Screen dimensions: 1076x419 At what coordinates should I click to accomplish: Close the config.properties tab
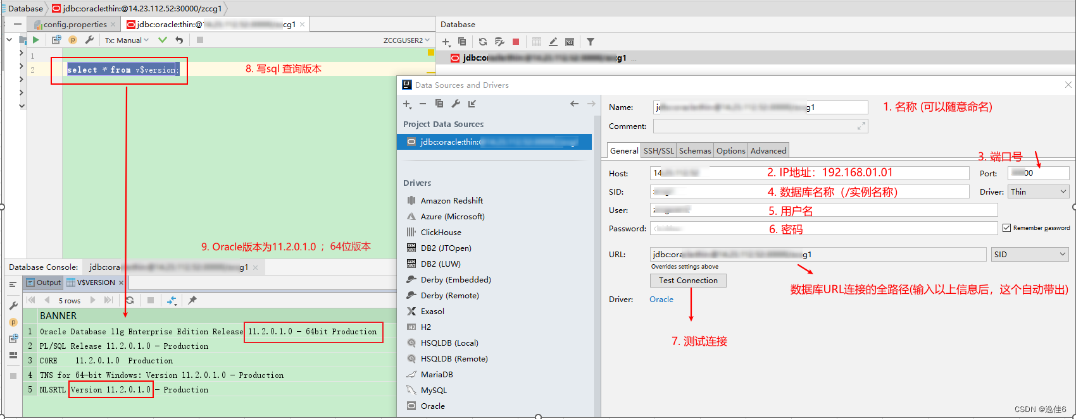pos(113,25)
